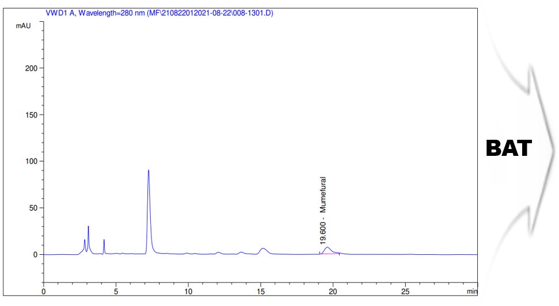Click the mAU y-axis unit label
The image size is (559, 306).
pos(23,25)
